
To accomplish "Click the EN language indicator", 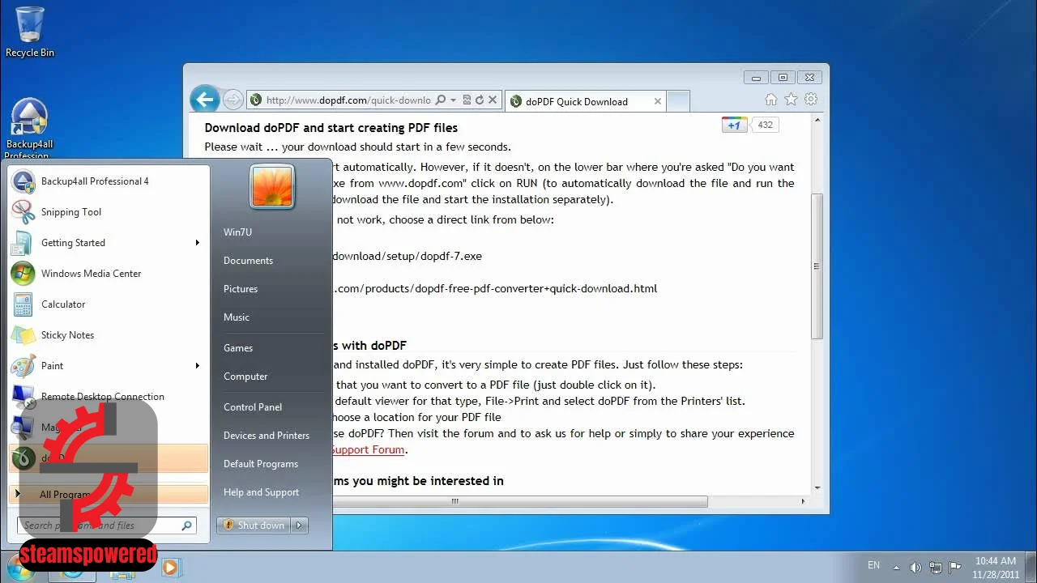I will [873, 565].
